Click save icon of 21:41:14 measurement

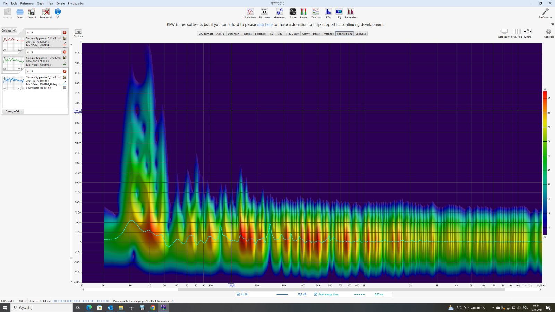pos(65,77)
